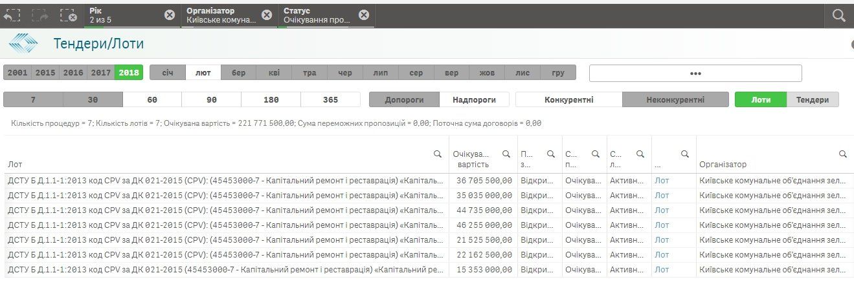Open the box with three dots
This screenshot has height=284, width=854.
point(695,73)
